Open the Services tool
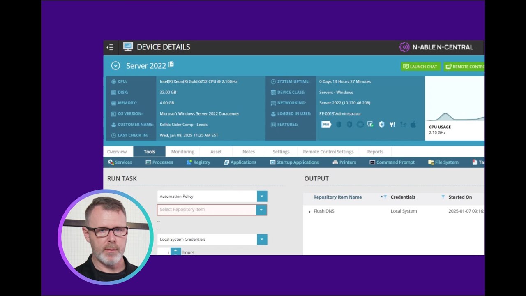 (x=120, y=162)
